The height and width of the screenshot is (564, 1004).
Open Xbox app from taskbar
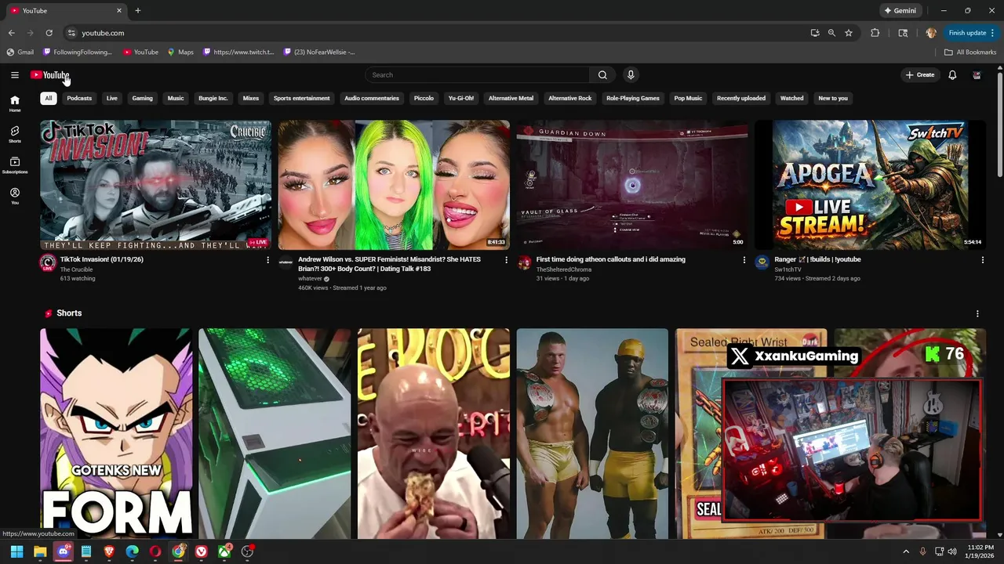[x=224, y=551]
